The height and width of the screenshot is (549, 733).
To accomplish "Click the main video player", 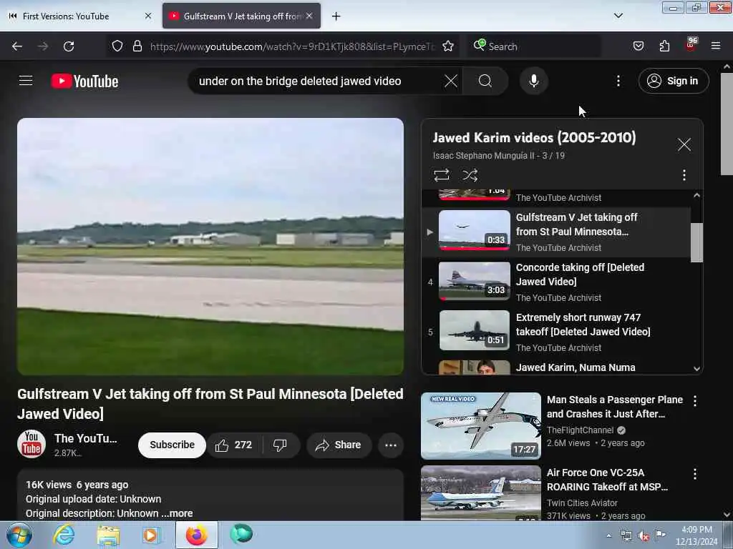I will coord(210,247).
